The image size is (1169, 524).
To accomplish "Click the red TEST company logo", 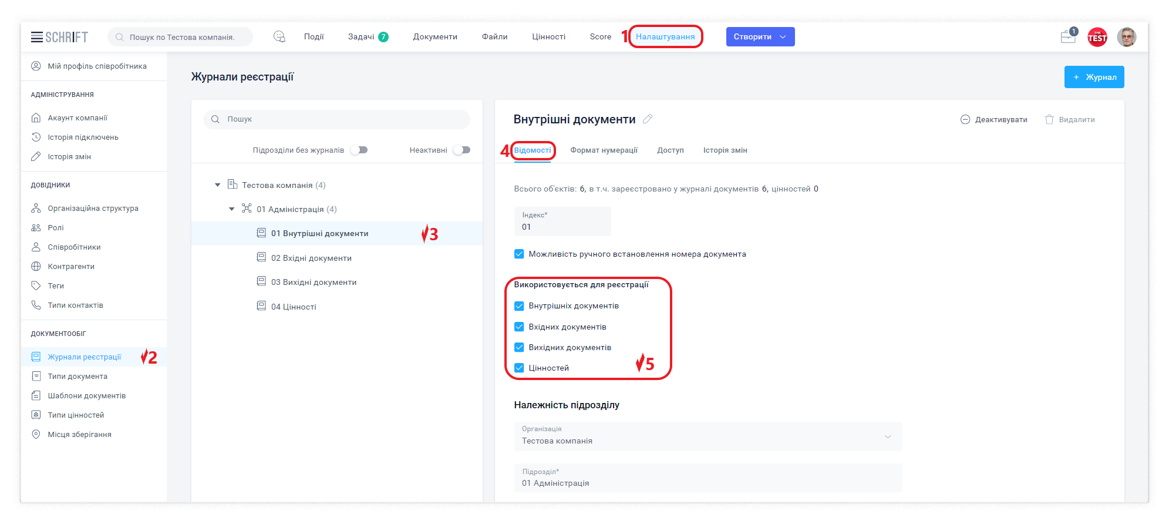I will click(1097, 37).
